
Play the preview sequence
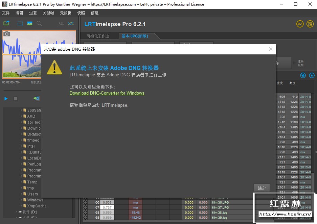point(6,99)
